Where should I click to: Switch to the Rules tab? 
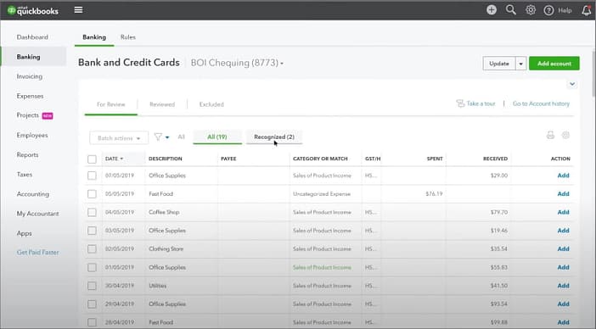pyautogui.click(x=127, y=37)
